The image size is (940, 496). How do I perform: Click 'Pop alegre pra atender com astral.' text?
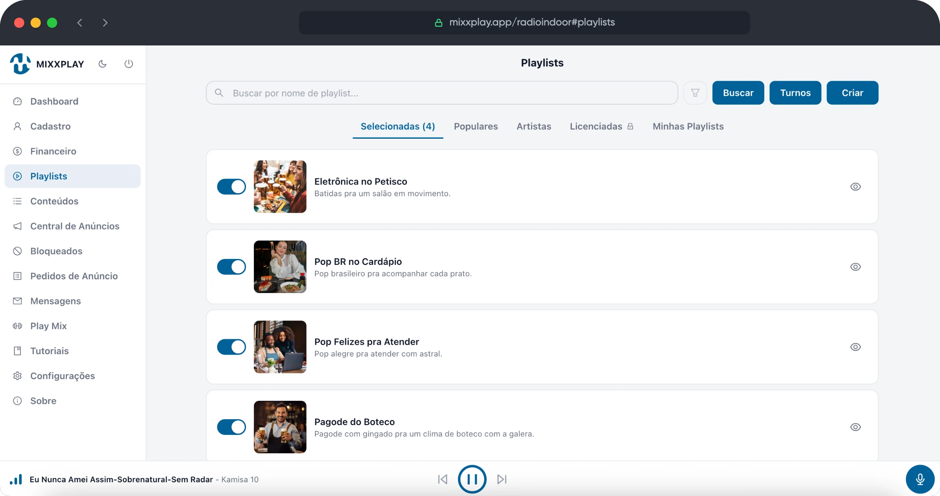pos(378,354)
